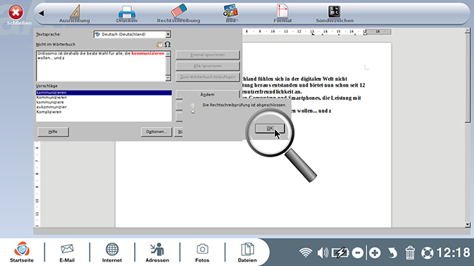Screen dimensions: 474x266
Task: Click the Omega special character icon
Action: pos(168,44)
